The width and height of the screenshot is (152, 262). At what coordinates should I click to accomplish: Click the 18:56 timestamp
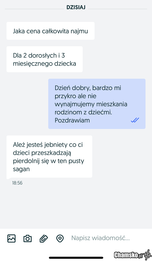[17, 183]
